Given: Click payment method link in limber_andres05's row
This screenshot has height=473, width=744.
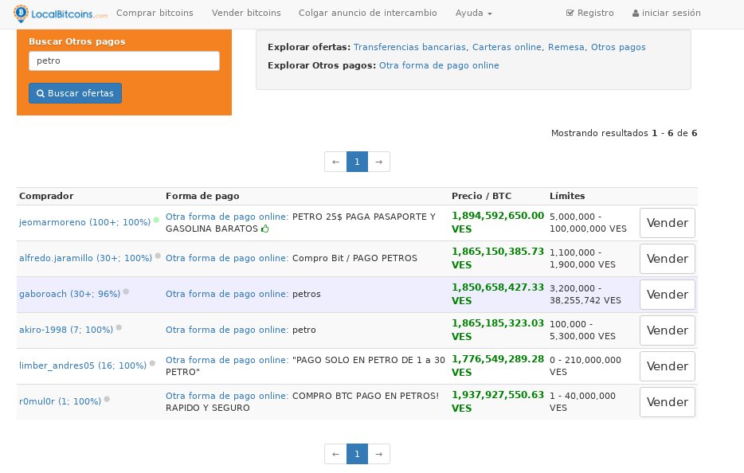Looking at the screenshot, I should 227,360.
